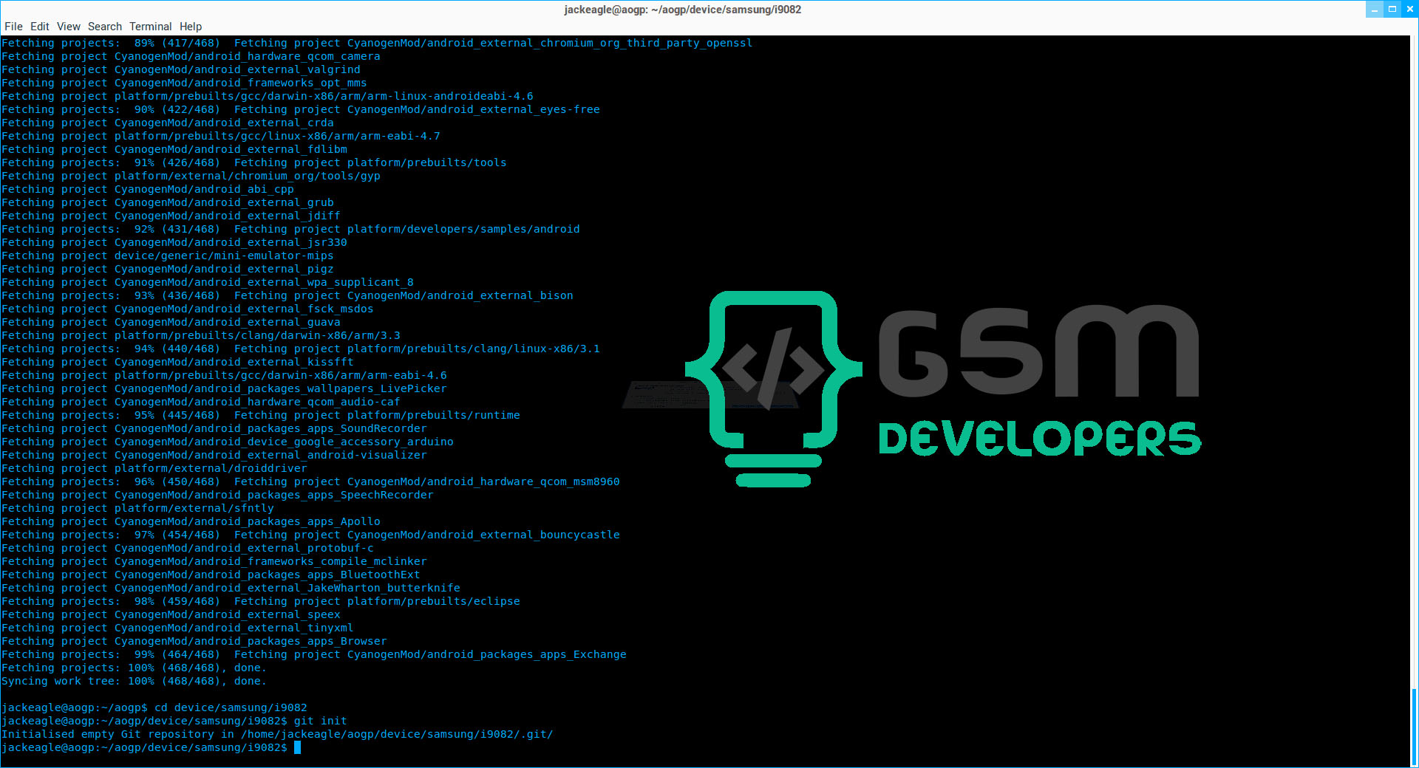Click the window title jackeagle@aogp

point(683,10)
